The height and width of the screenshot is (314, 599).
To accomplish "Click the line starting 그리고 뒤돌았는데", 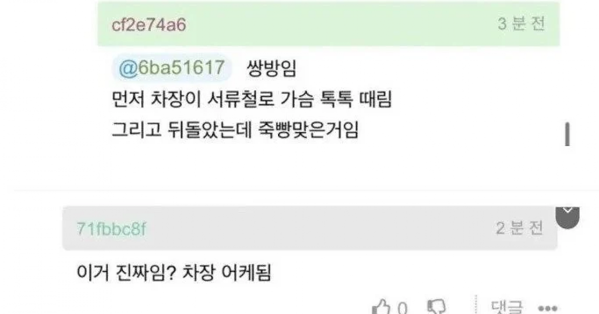I will (x=235, y=130).
